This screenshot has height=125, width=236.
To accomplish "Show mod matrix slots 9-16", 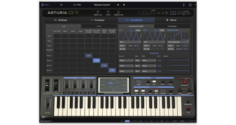I will pyautogui.click(x=99, y=26).
